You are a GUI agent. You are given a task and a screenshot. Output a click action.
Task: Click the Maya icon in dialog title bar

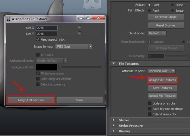[8, 19]
